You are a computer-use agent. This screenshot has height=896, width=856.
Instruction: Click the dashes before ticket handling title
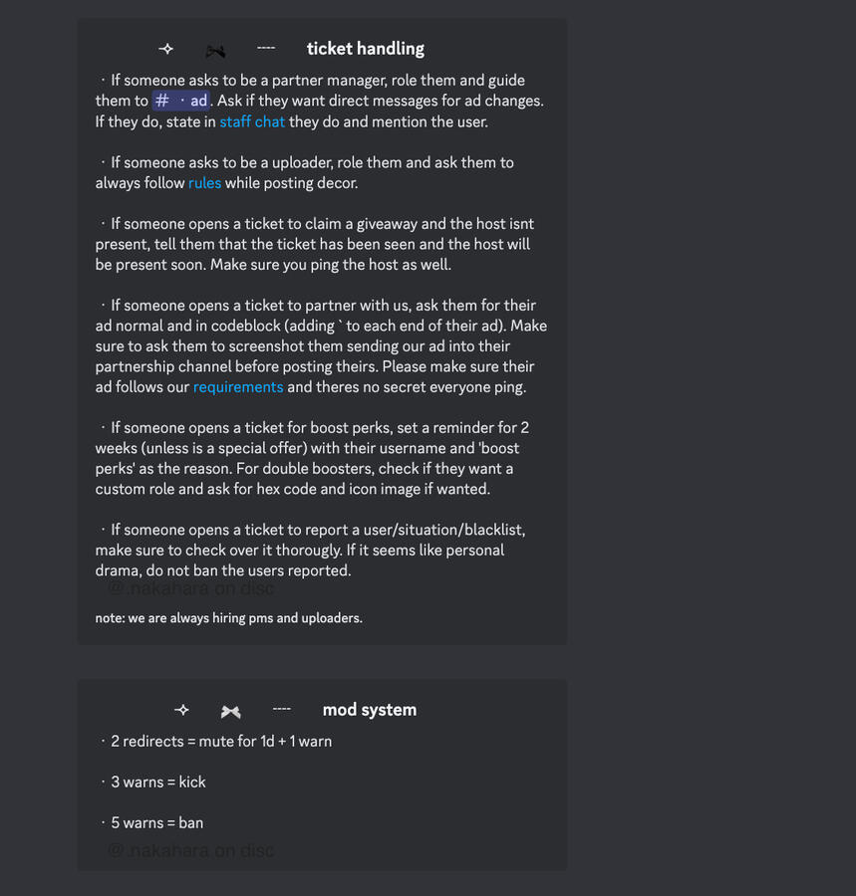click(x=266, y=48)
